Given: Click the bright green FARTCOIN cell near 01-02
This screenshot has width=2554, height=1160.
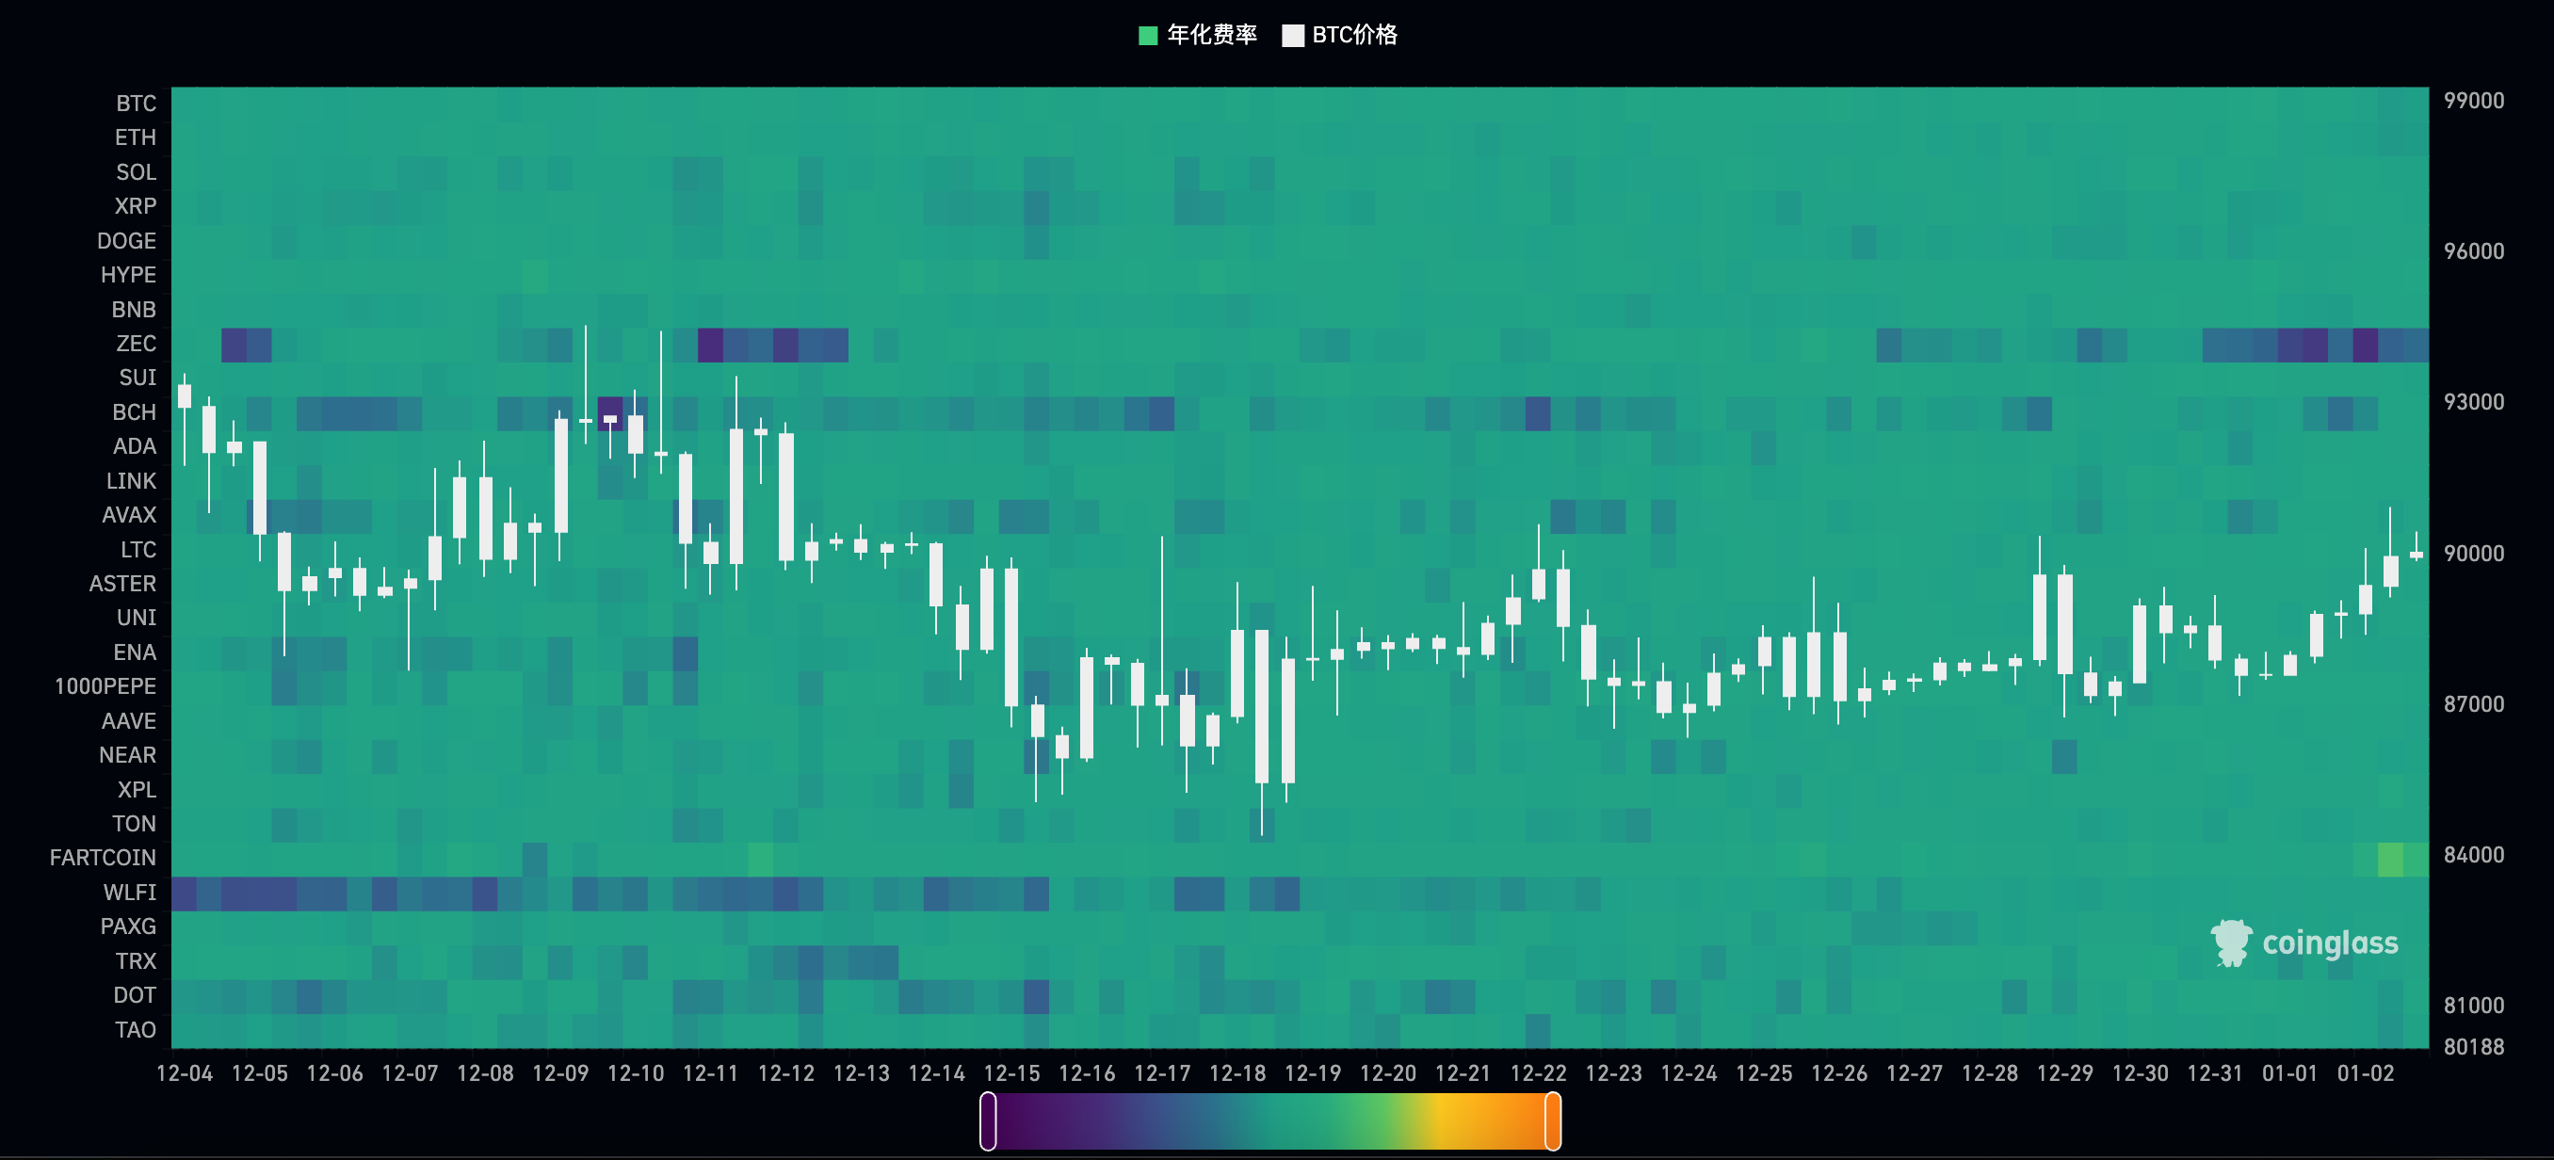Looking at the screenshot, I should click(2389, 859).
